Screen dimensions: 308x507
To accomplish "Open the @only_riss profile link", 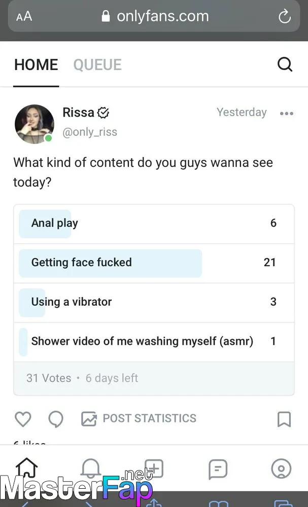I will [x=90, y=132].
